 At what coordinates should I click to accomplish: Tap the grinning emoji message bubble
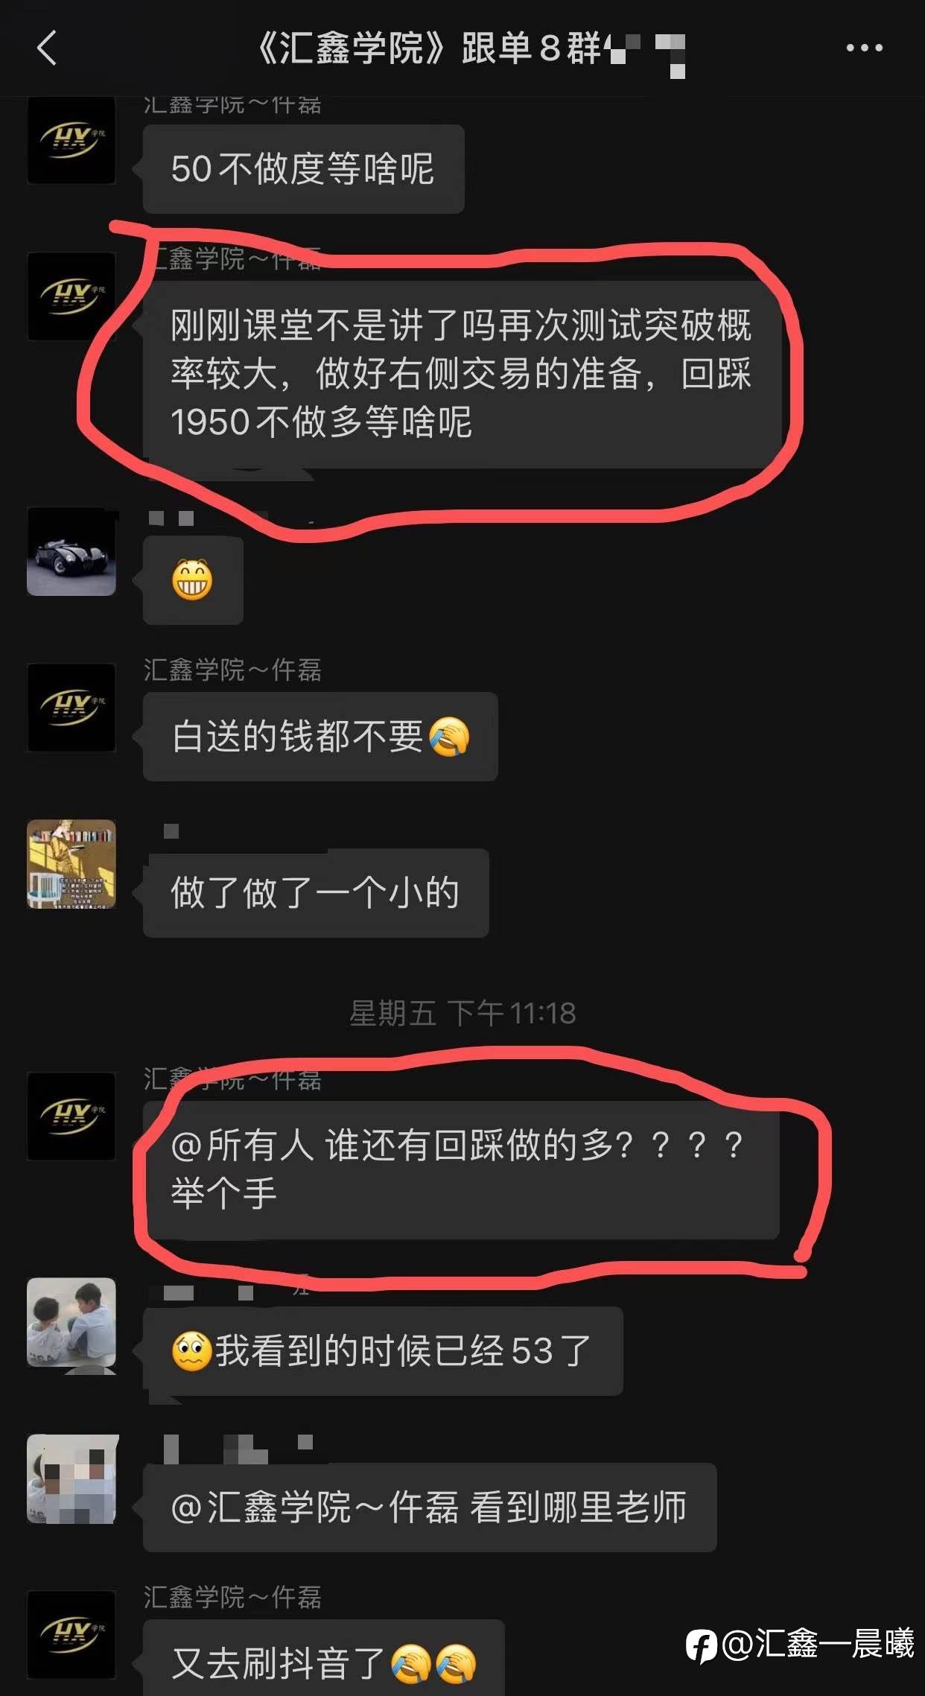pos(193,580)
